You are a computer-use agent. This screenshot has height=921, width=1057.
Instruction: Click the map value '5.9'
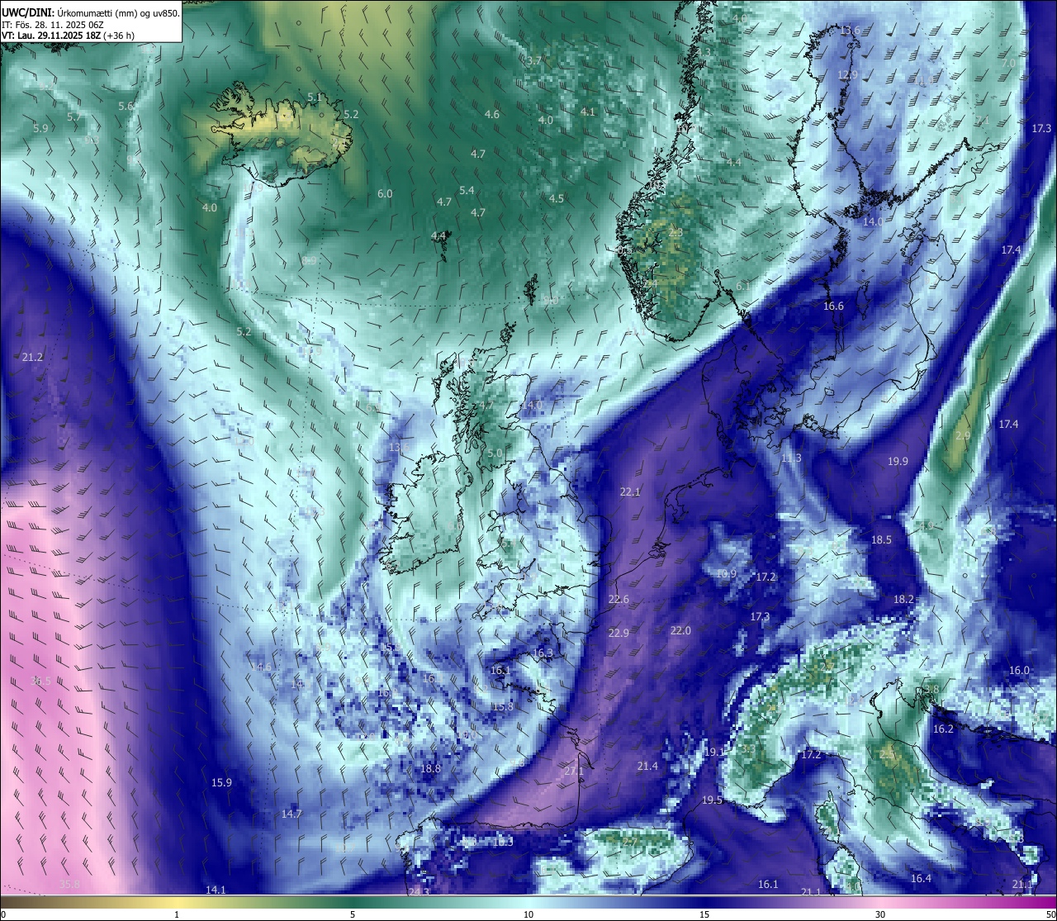click(40, 128)
